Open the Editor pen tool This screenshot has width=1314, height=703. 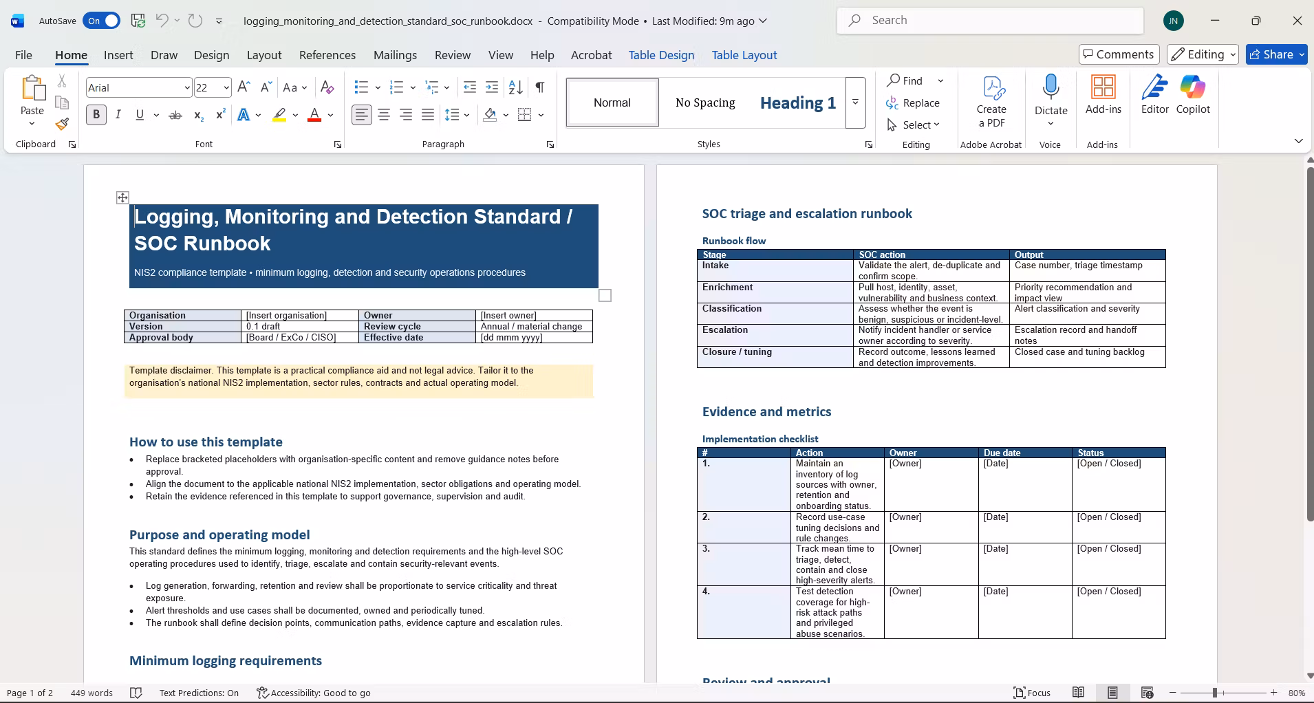[x=1155, y=95]
